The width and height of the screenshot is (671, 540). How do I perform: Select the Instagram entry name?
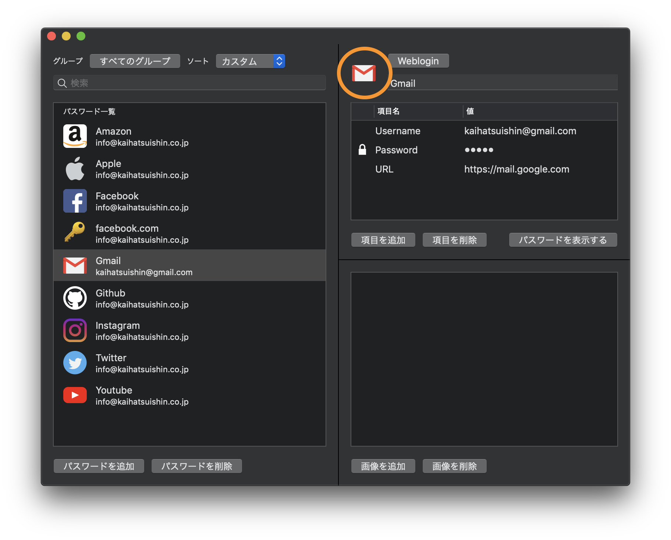(118, 326)
